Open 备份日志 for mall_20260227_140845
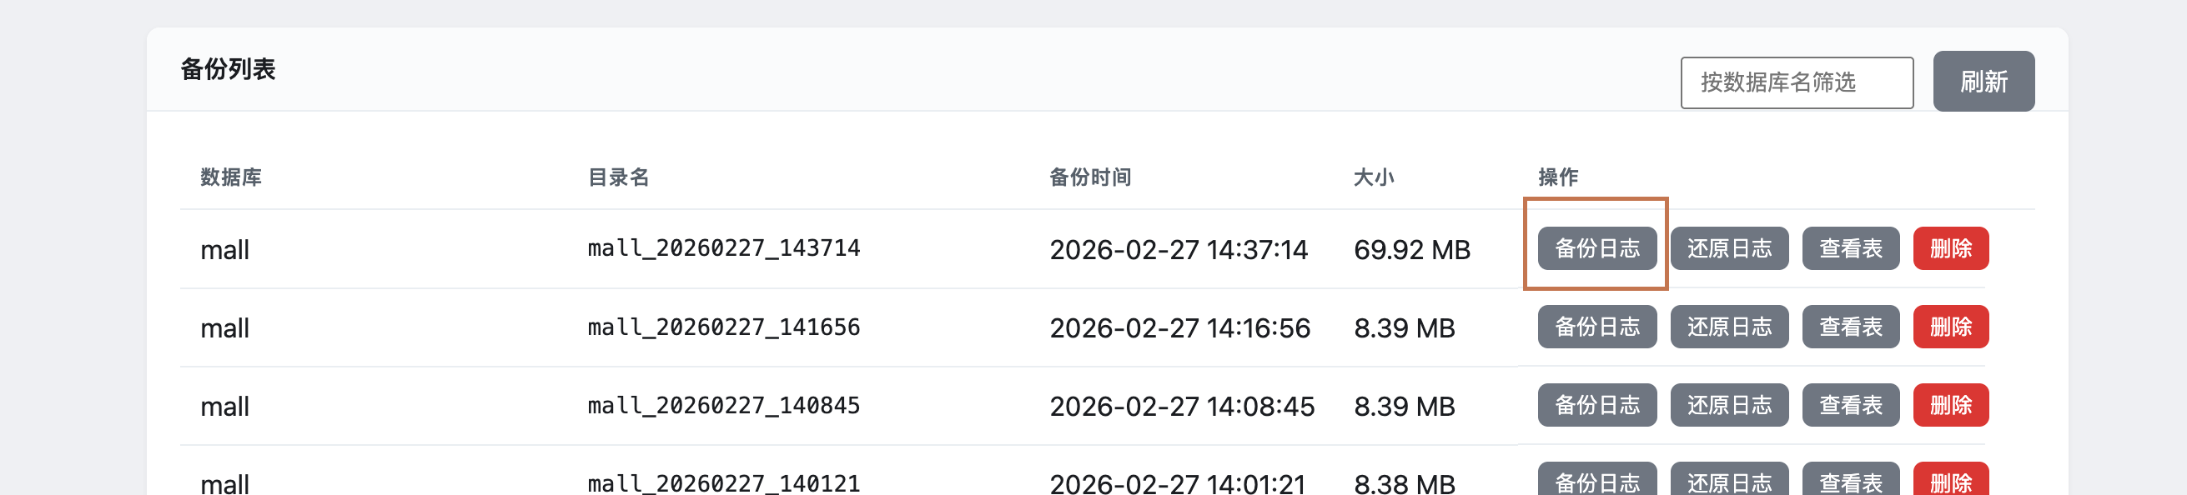 point(1596,405)
